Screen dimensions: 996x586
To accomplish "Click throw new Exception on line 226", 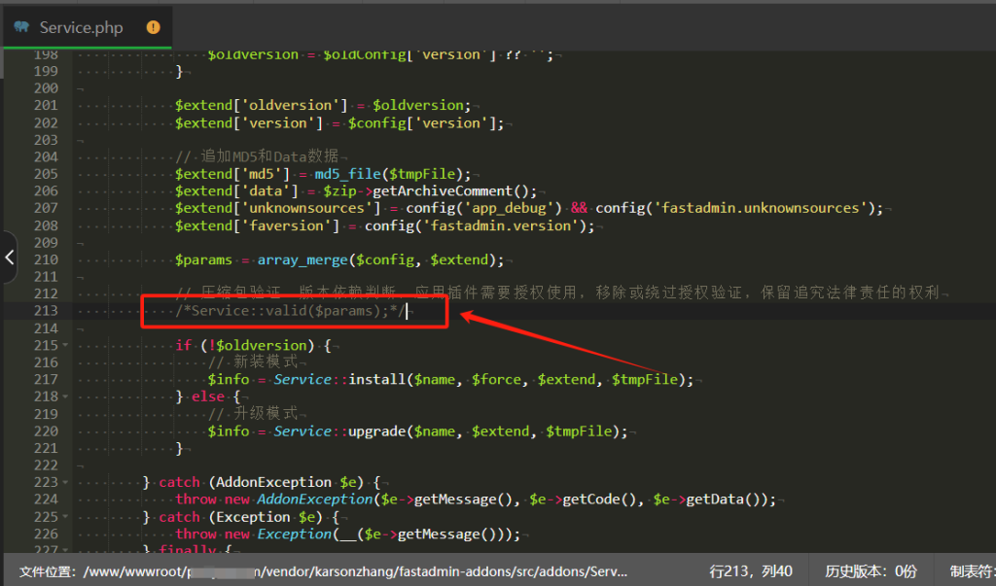I will point(254,534).
